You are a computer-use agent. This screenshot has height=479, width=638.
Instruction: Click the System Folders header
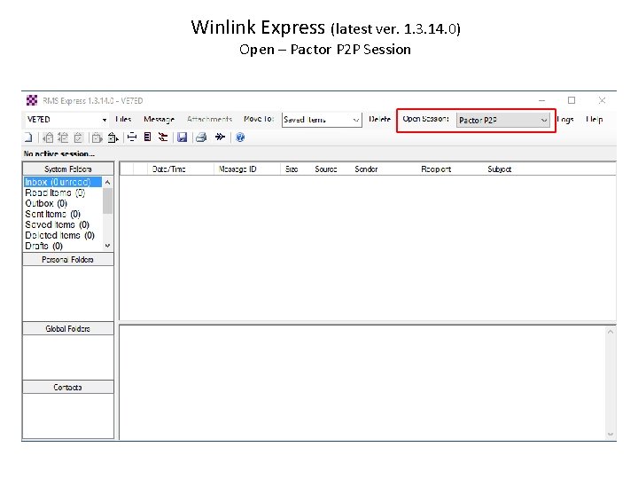coord(68,169)
